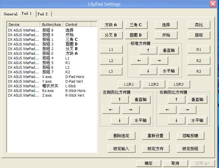The height and width of the screenshot is (168, 219).
Task: Open the Pad 2 tab
Action: coord(43,14)
